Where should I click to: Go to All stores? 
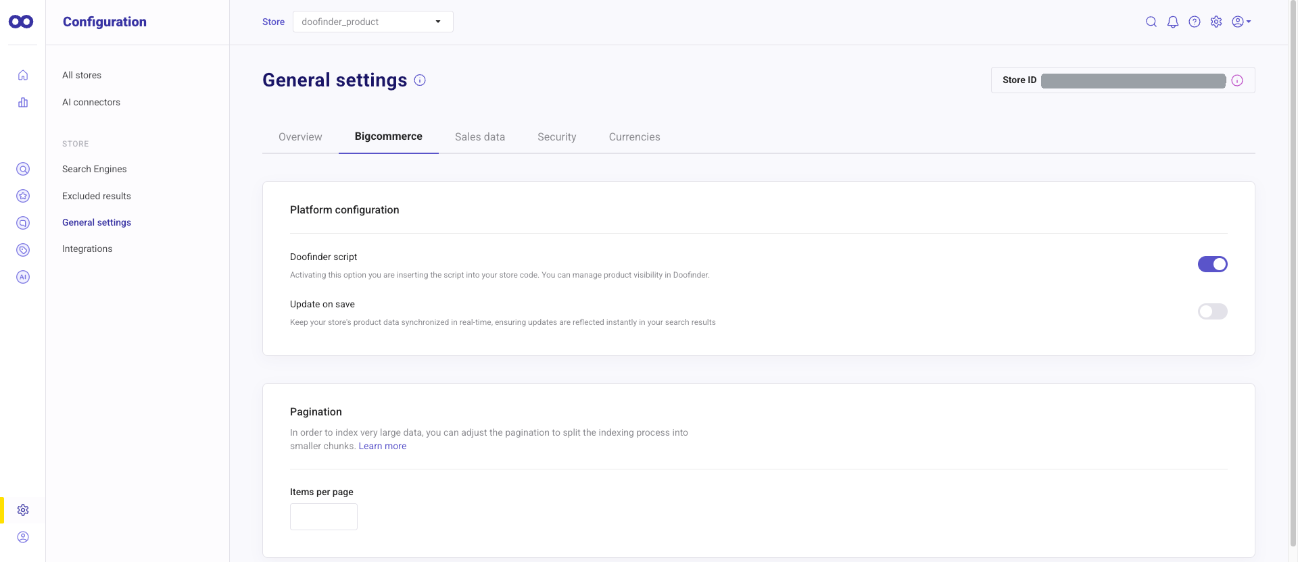82,75
